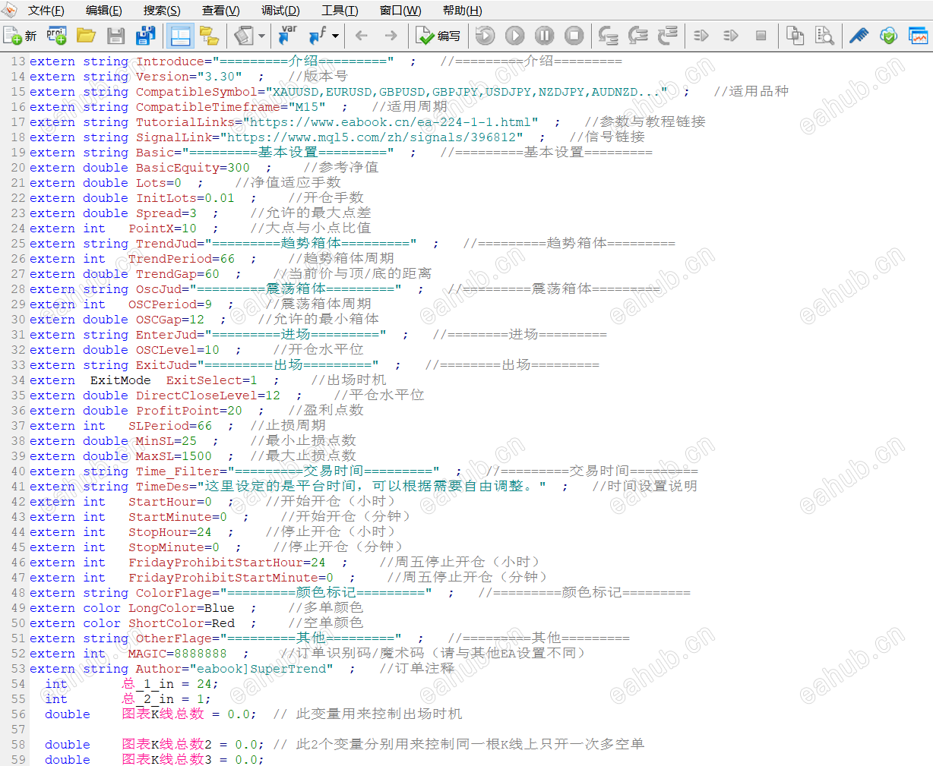Click the var go-to-definition icon
933x766 pixels.
click(x=288, y=36)
